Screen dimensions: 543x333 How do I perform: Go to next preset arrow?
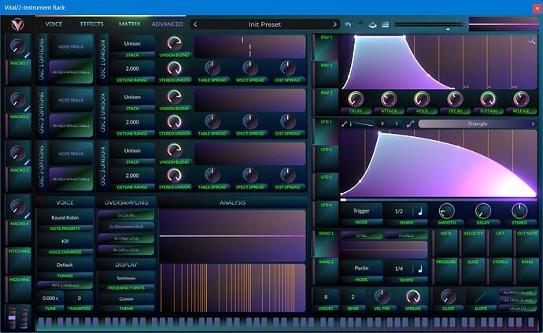point(335,24)
